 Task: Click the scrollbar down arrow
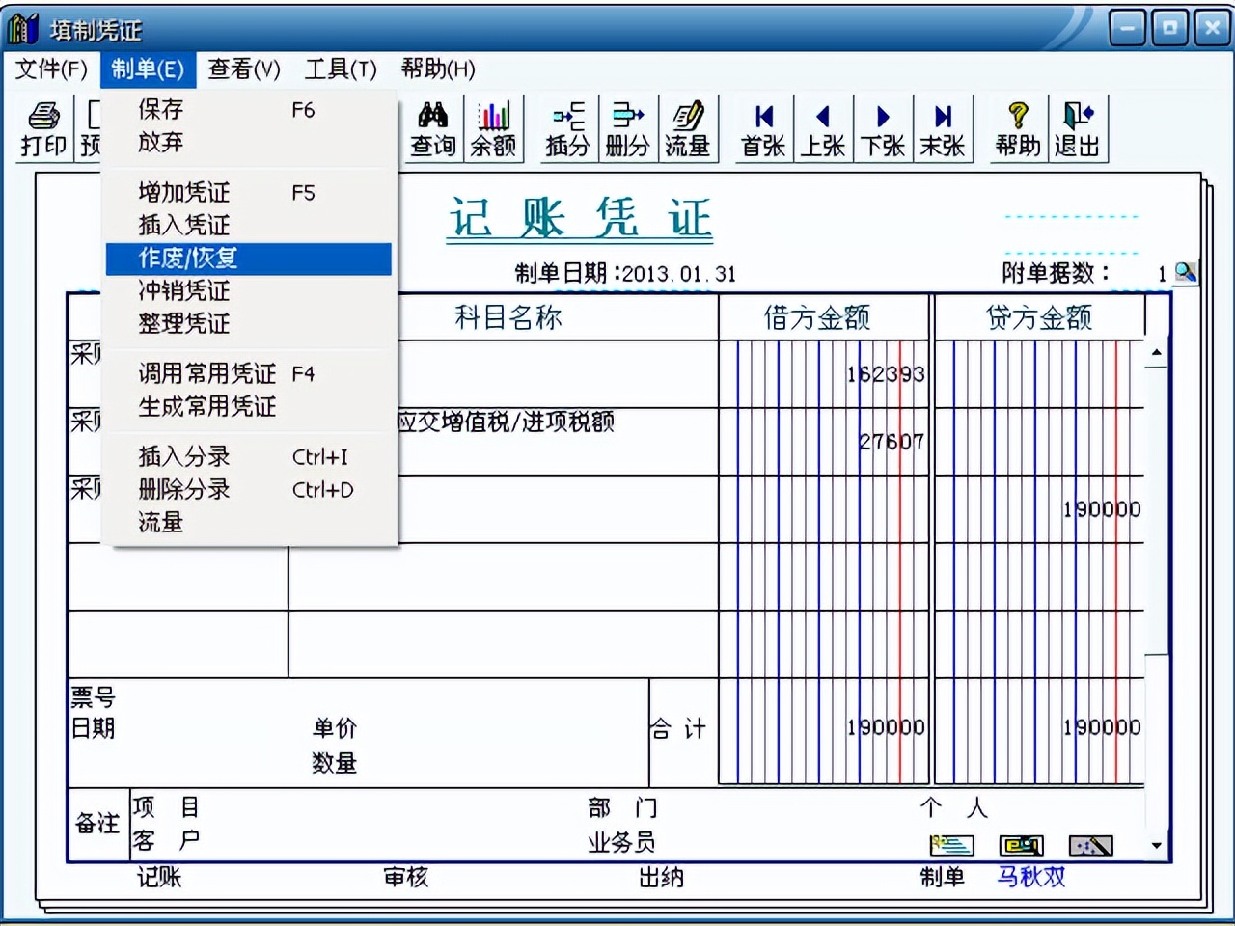1156,845
